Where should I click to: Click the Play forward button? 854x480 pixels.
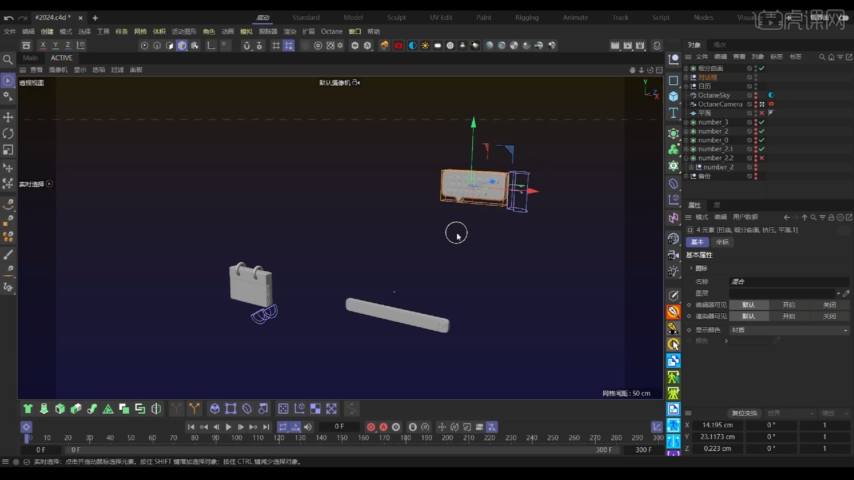point(228,427)
